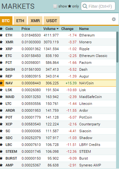Select the BTC markets tab
The height and width of the screenshot is (171, 119).
point(6,21)
